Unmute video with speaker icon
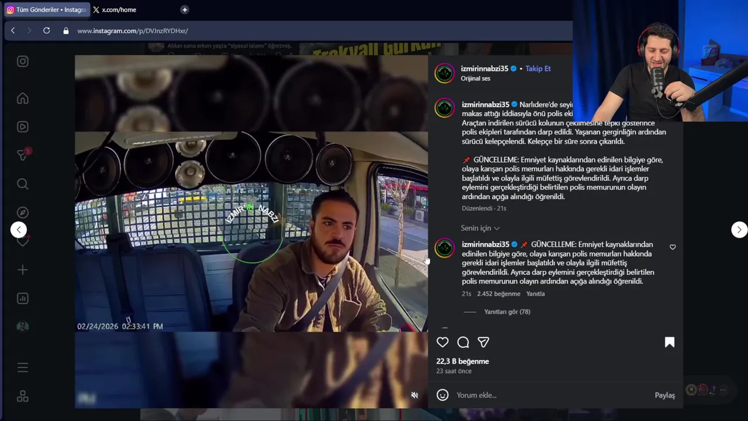Viewport: 748px width, 421px height. pyautogui.click(x=414, y=395)
